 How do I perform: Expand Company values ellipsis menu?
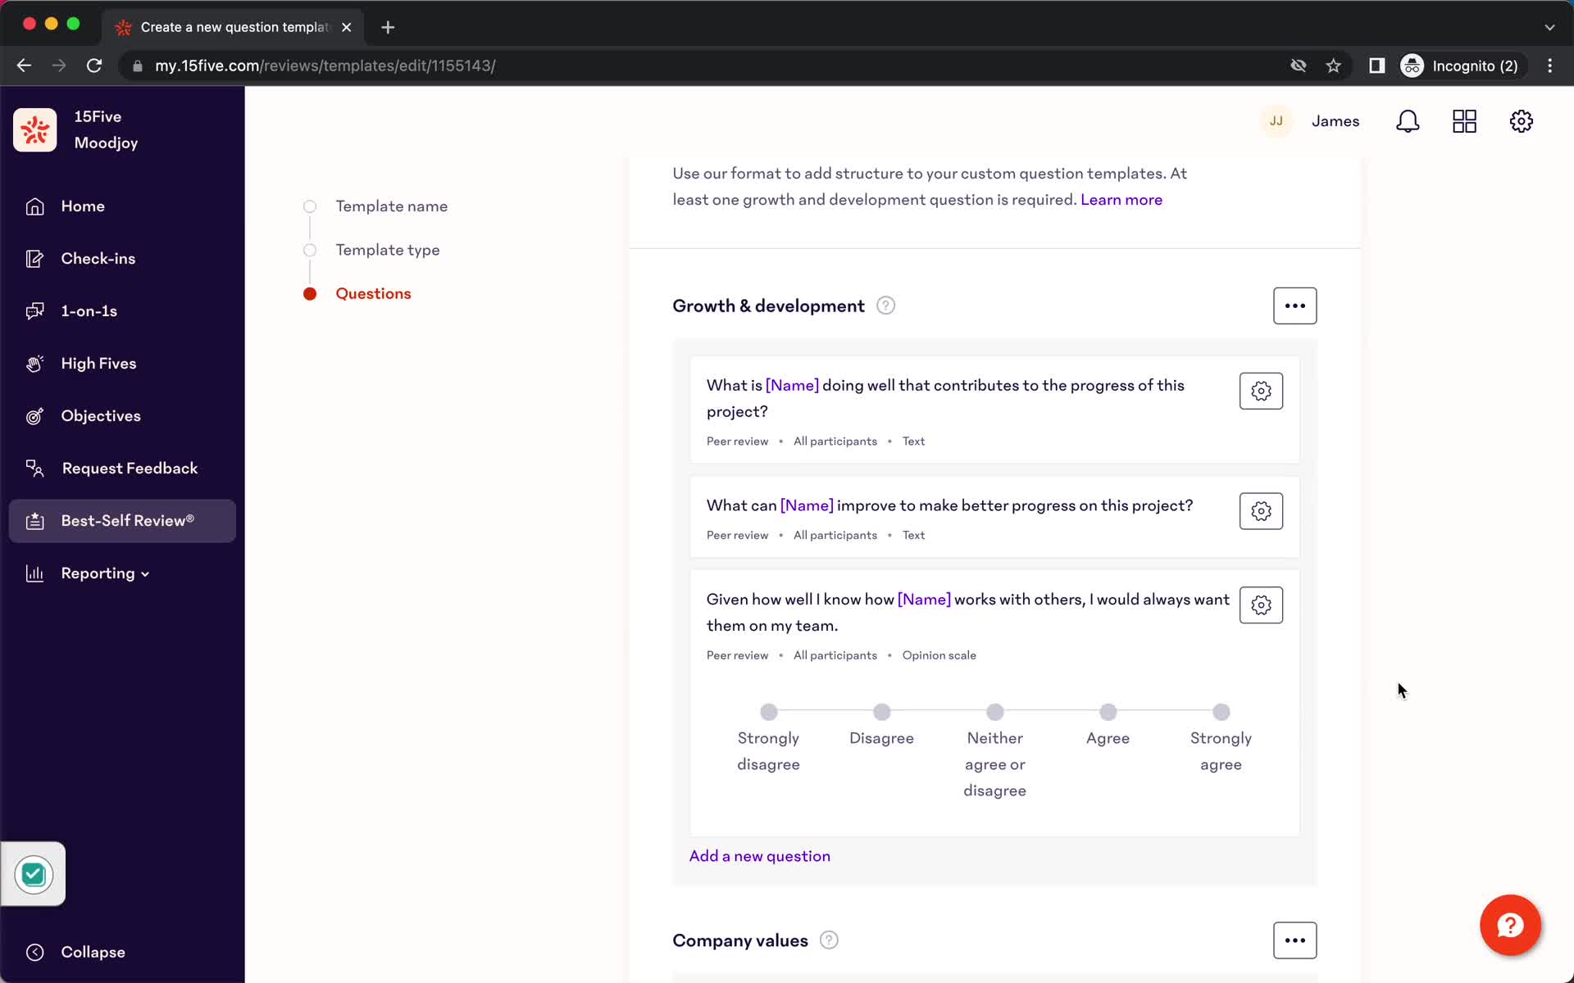[x=1294, y=940]
